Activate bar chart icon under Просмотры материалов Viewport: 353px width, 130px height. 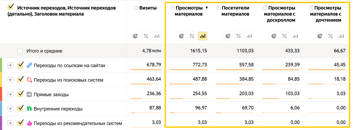tap(203, 36)
